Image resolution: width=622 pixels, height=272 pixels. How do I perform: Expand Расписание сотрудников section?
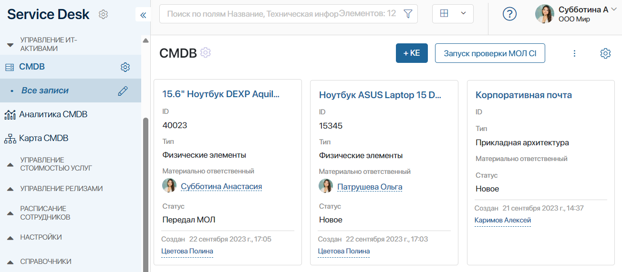click(x=10, y=213)
